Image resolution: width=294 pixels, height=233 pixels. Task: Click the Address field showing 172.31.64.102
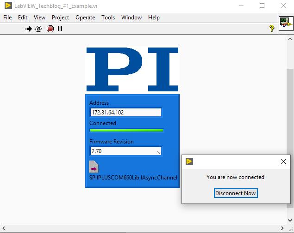(126, 112)
